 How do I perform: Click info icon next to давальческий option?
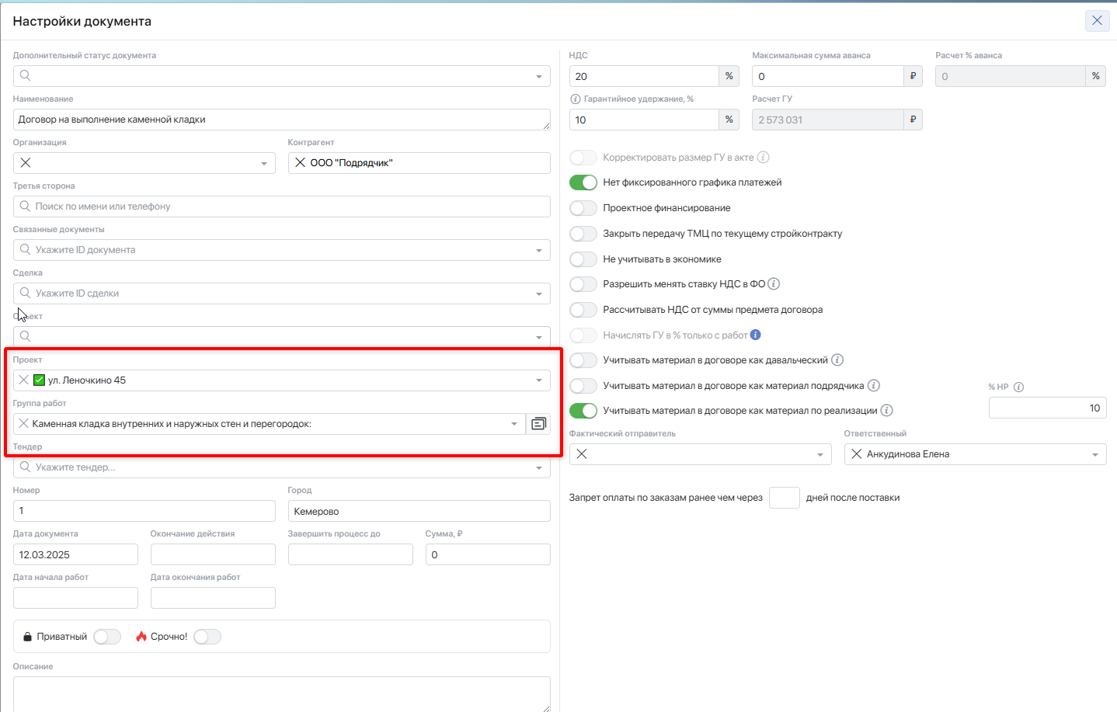point(837,360)
